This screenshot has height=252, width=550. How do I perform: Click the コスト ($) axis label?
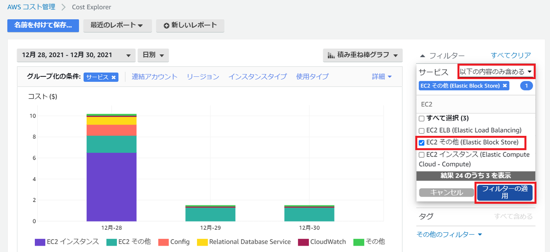coord(43,97)
